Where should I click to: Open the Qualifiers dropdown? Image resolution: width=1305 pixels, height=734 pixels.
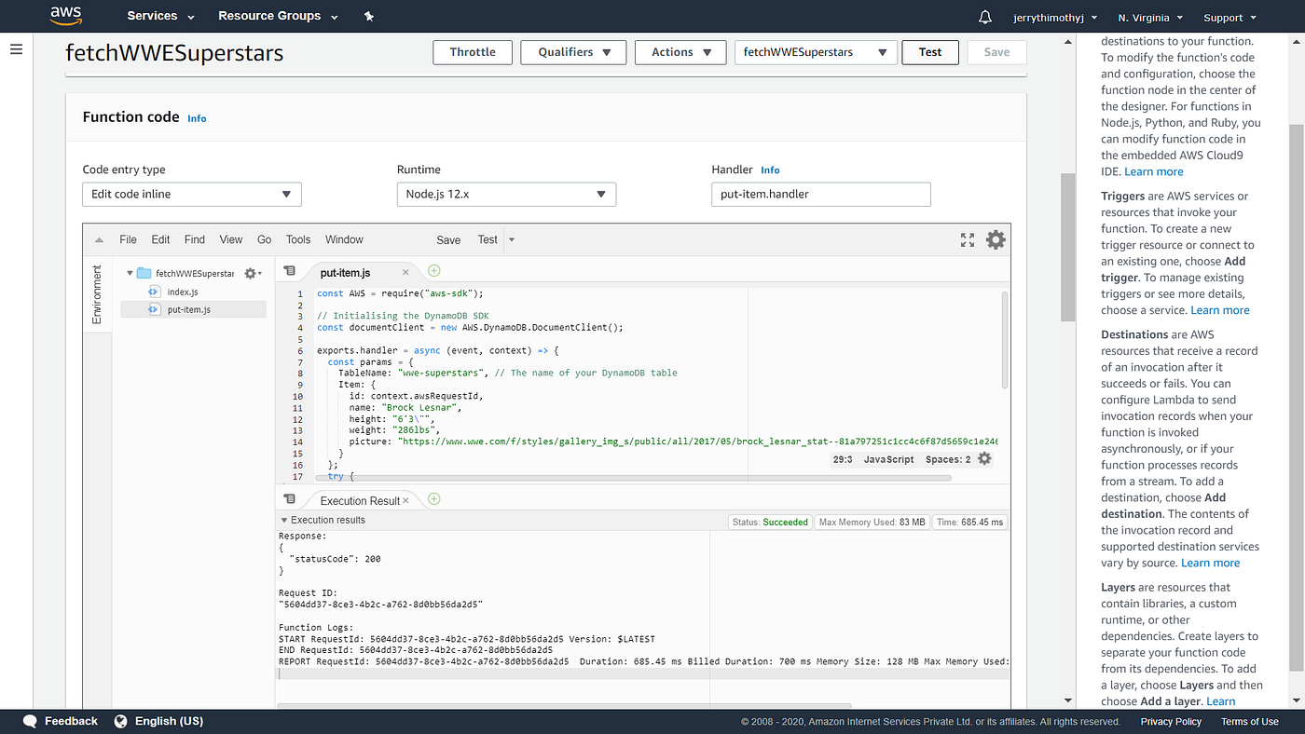pyautogui.click(x=572, y=52)
